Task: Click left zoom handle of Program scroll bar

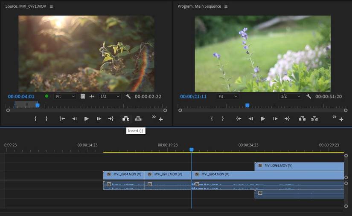Action: coord(180,110)
